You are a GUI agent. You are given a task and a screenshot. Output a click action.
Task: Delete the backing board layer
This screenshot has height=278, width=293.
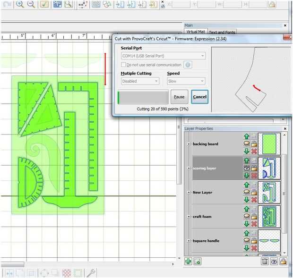(x=254, y=151)
